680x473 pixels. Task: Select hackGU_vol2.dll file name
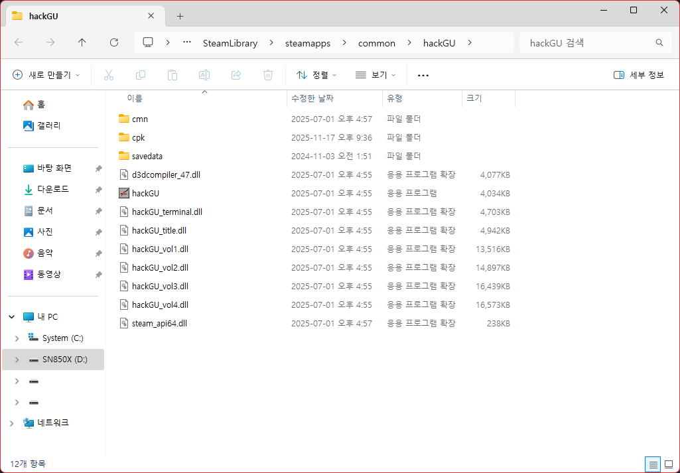pyautogui.click(x=160, y=268)
